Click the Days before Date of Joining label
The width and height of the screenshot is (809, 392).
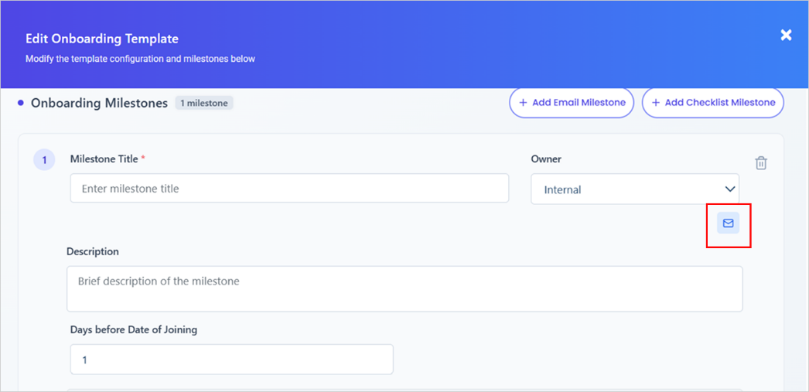point(134,329)
